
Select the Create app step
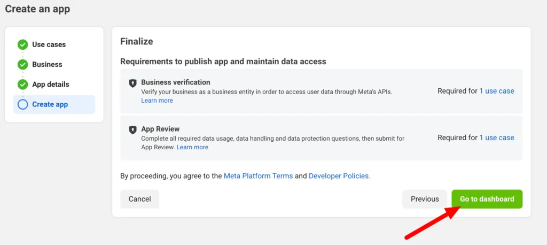pyautogui.click(x=54, y=104)
